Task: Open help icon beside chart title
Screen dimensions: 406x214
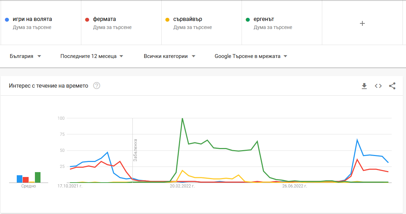Action: [x=97, y=86]
